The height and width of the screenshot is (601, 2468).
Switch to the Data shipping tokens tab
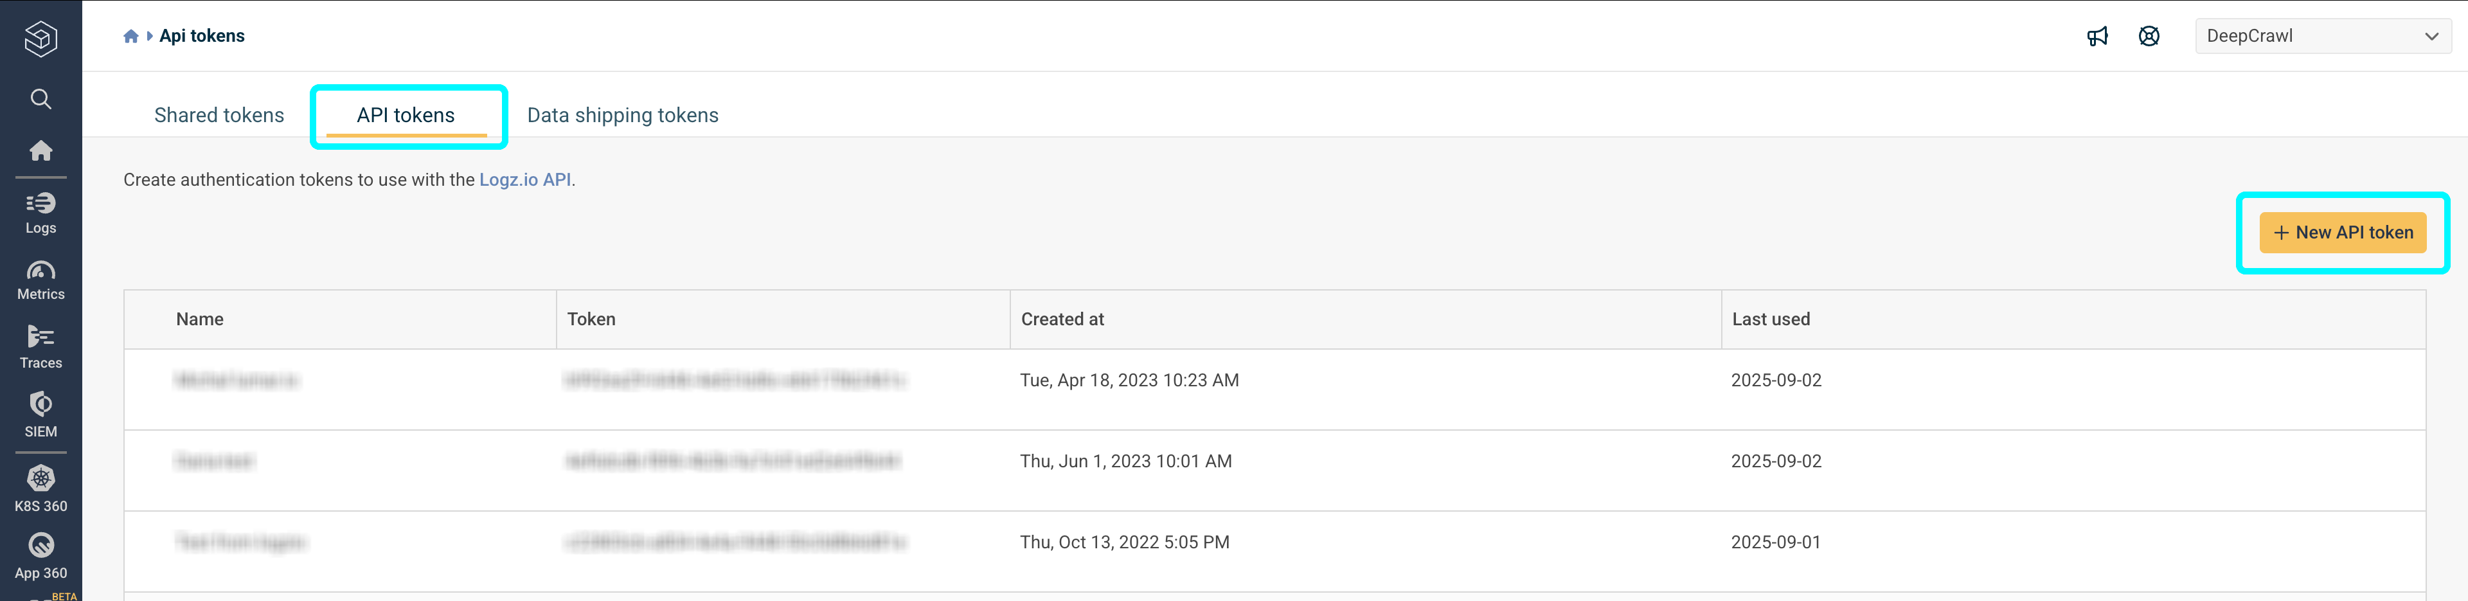(623, 115)
